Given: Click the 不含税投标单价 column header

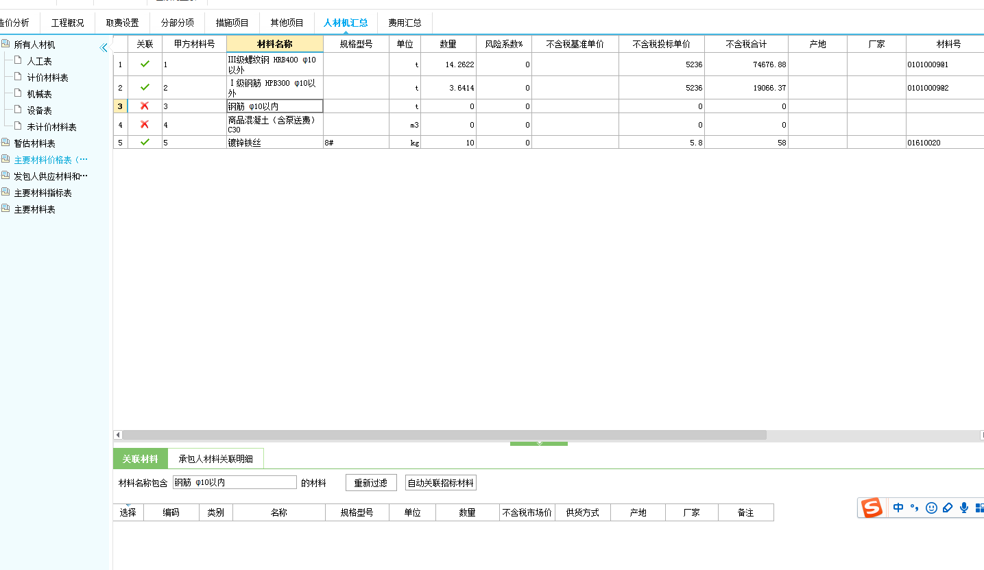Looking at the screenshot, I should pyautogui.click(x=661, y=44).
